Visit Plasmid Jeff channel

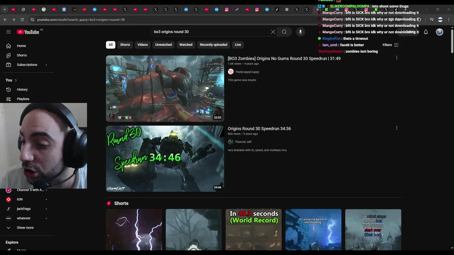(243, 142)
